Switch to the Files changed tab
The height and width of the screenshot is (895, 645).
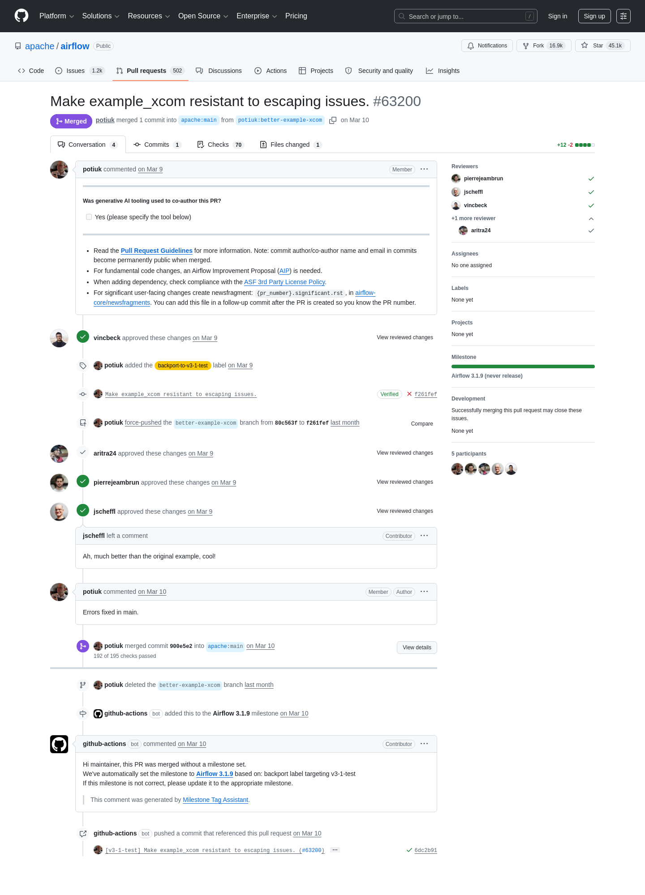pos(291,145)
